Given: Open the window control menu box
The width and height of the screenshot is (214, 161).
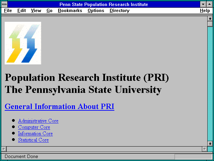Looking at the screenshot, I should pos(4,4).
